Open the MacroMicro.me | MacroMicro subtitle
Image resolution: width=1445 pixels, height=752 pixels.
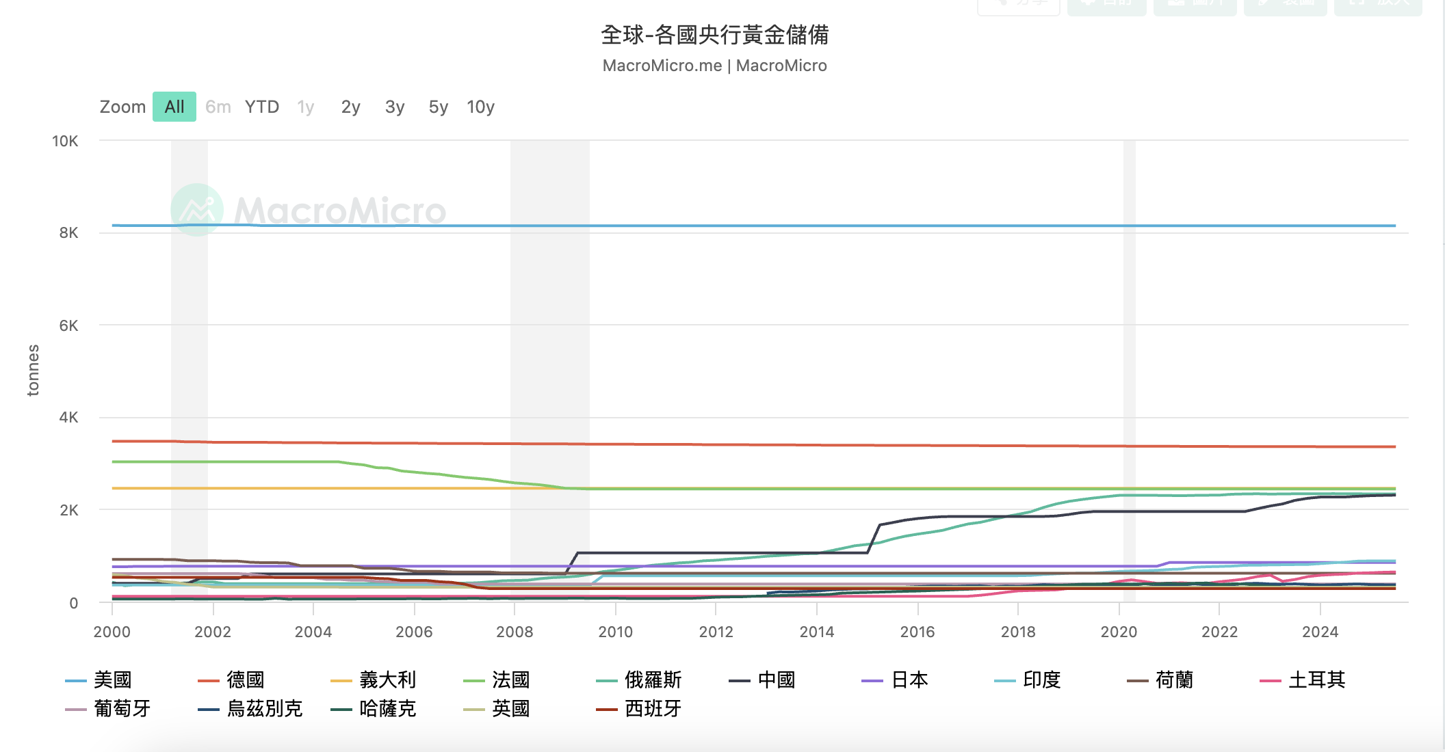(715, 66)
